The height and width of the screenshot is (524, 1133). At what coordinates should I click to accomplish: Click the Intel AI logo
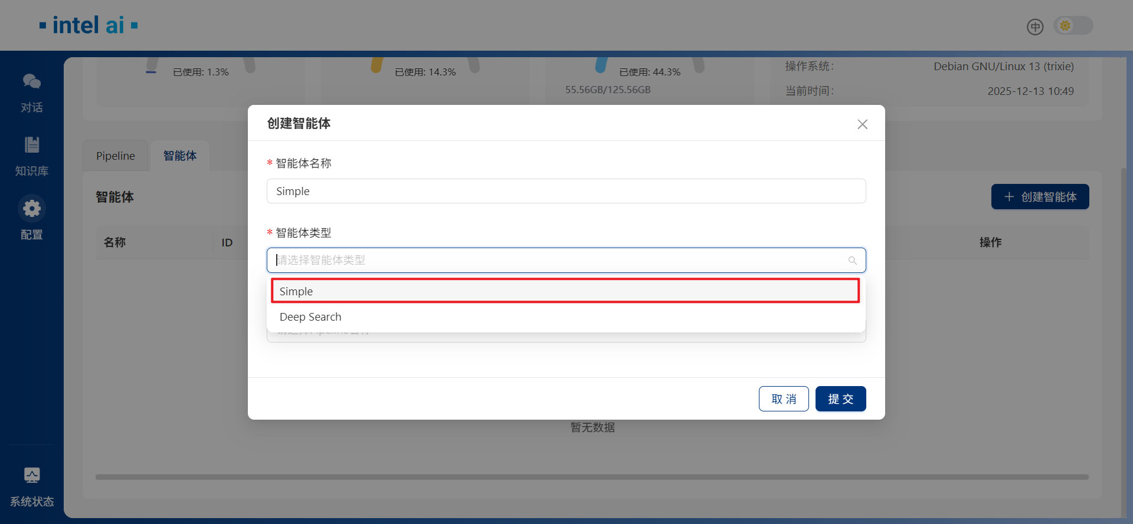point(89,25)
